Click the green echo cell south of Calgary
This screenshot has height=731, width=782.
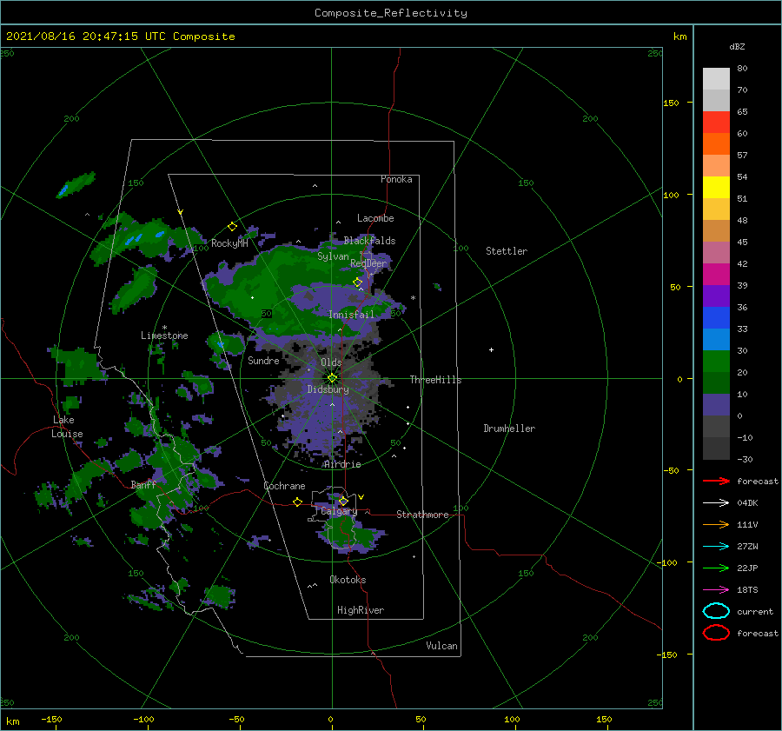(x=352, y=534)
